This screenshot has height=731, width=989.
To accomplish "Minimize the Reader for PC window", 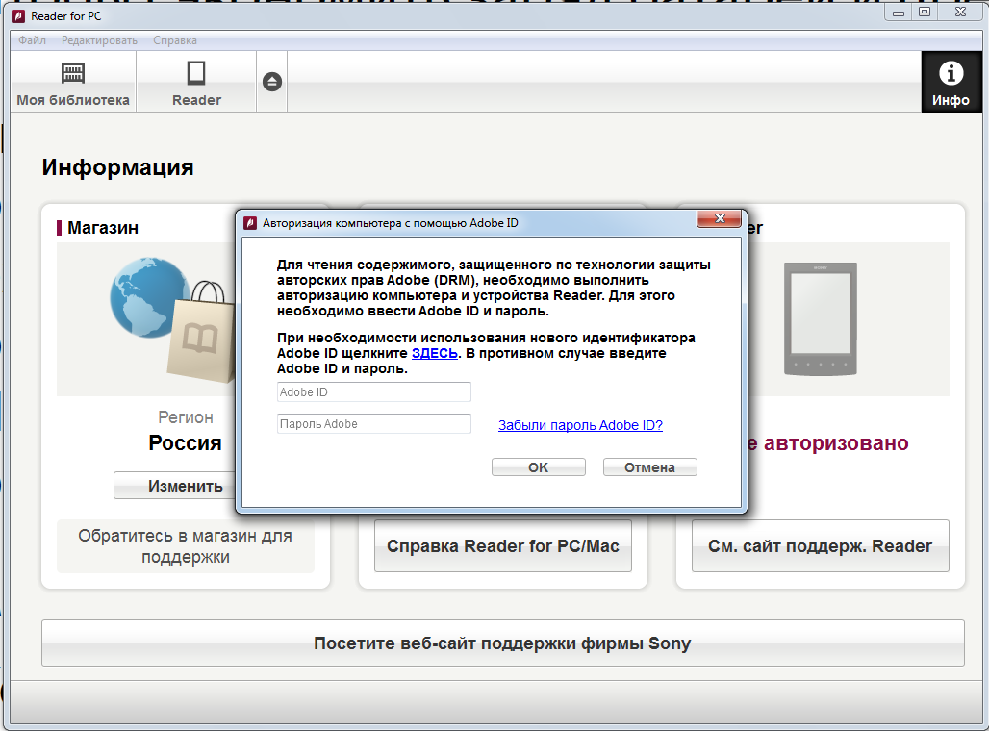I will click(899, 13).
